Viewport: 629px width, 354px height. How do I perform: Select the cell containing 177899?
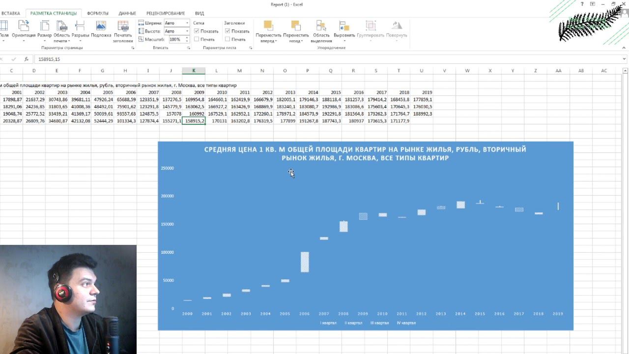point(285,121)
